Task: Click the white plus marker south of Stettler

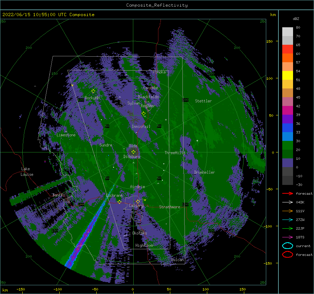Action: click(x=197, y=141)
